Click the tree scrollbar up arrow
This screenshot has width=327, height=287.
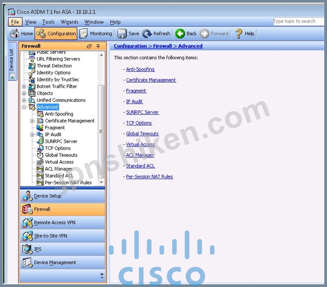click(101, 55)
